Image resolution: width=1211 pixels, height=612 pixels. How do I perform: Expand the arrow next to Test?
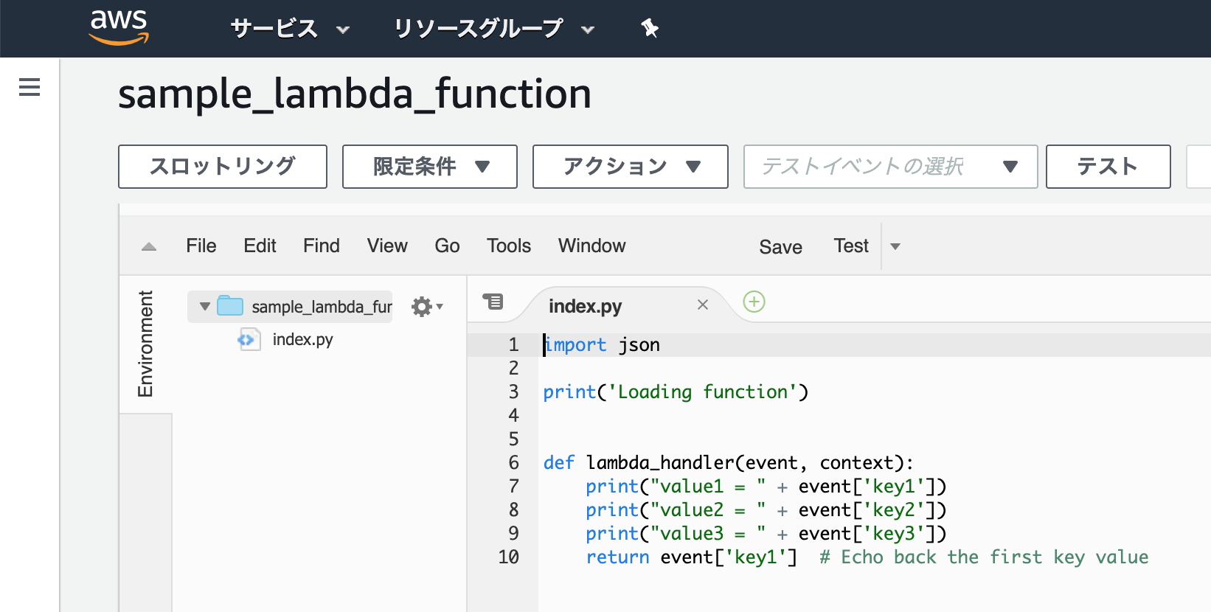click(x=895, y=246)
